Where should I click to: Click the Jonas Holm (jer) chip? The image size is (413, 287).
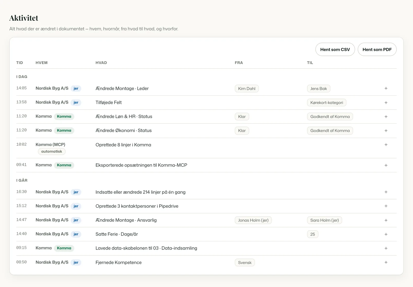point(253,220)
